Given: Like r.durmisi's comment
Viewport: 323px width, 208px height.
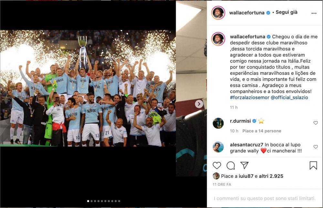Looking at the screenshot, I should click(316, 123).
